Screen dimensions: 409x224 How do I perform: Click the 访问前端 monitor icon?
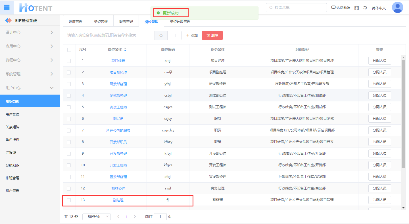point(333,8)
